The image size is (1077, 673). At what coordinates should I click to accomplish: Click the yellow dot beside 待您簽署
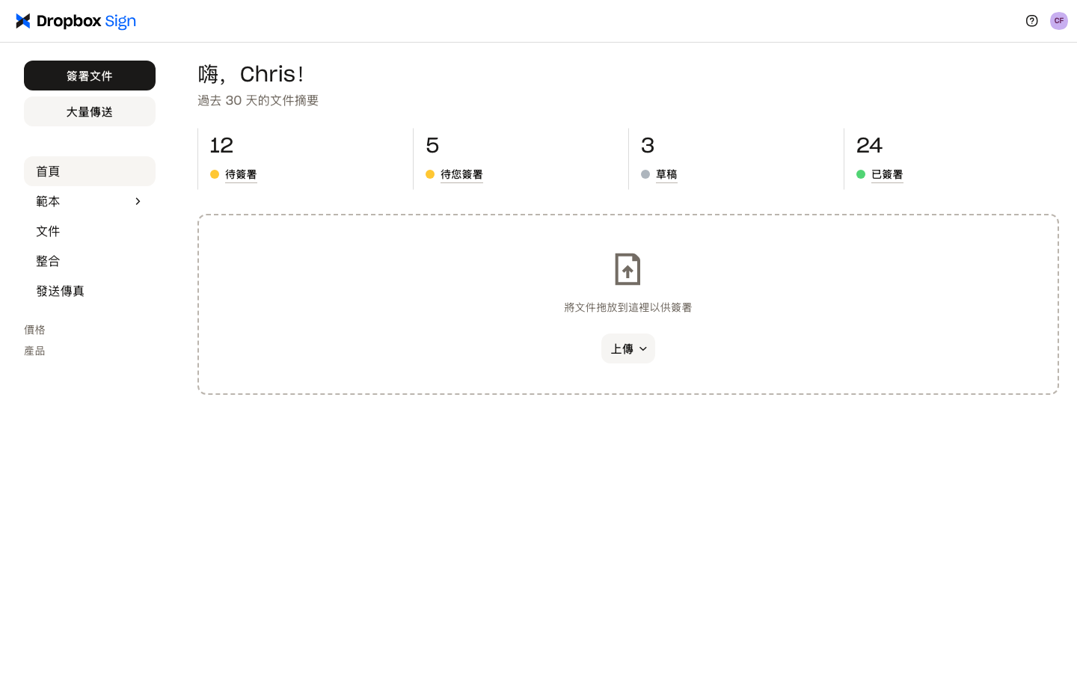tap(430, 174)
